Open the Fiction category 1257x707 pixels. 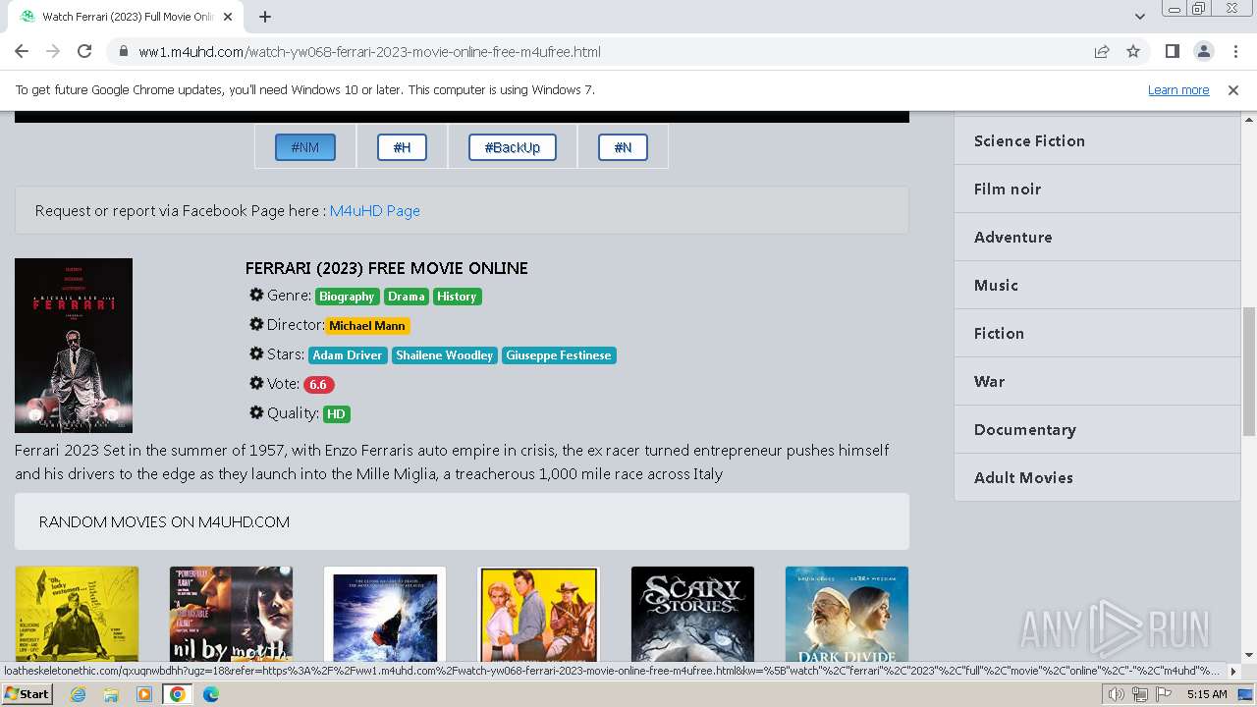(1097, 334)
